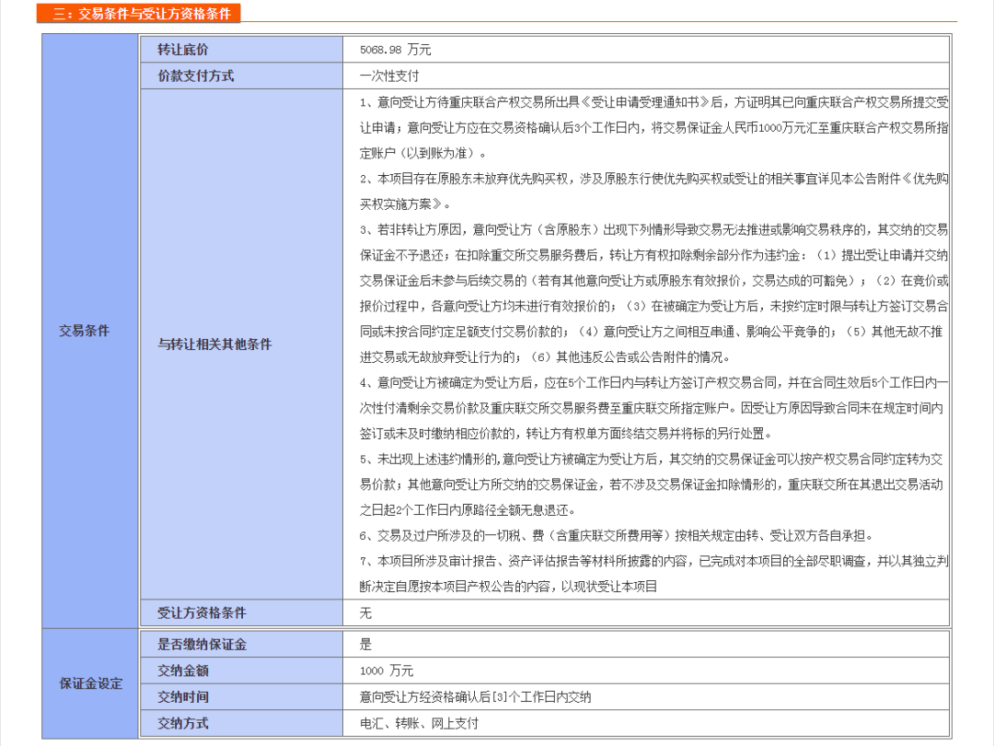Select the 是 value cell
The height and width of the screenshot is (746, 994).
click(x=363, y=645)
